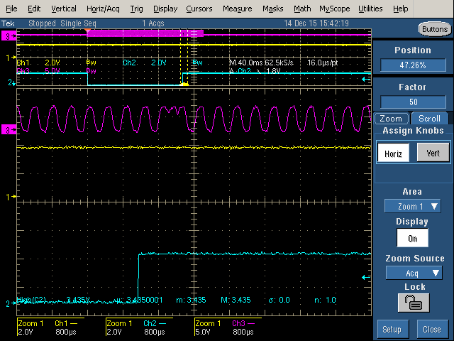Click the orange trigger position marker
Viewport: 454px width, 341px height.
click(x=87, y=31)
